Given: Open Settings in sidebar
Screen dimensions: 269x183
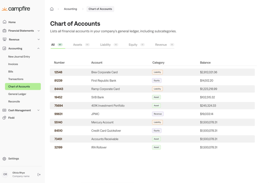Looking at the screenshot, I should point(14,159).
